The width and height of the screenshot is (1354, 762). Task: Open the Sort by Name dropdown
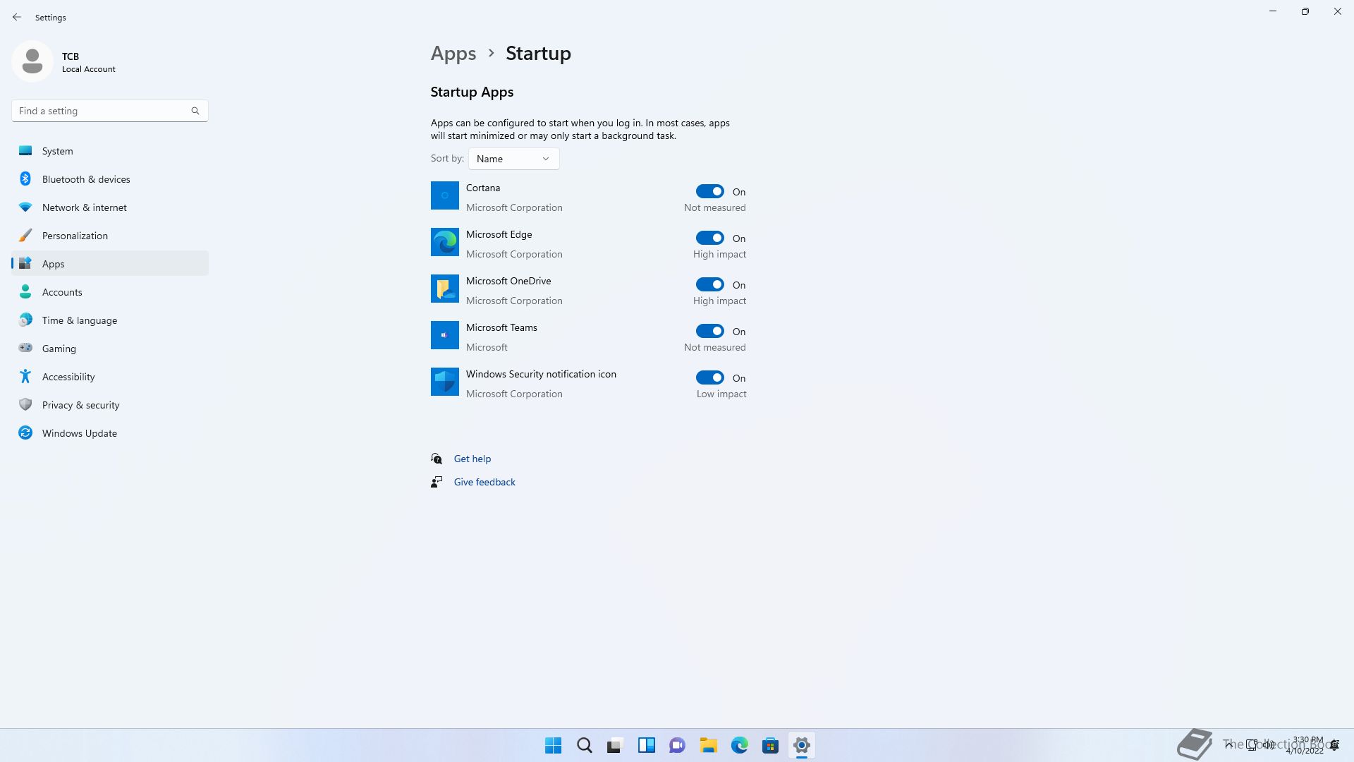(x=513, y=159)
